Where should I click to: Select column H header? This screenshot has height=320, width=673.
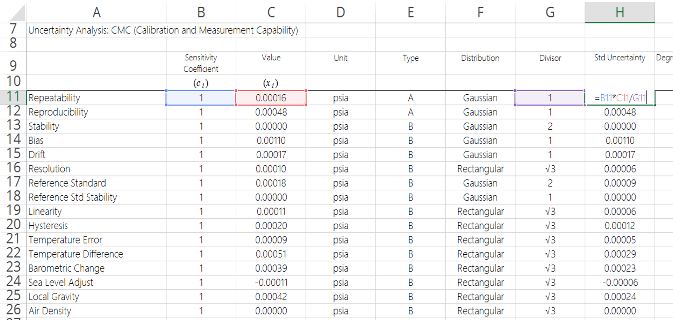coord(620,12)
